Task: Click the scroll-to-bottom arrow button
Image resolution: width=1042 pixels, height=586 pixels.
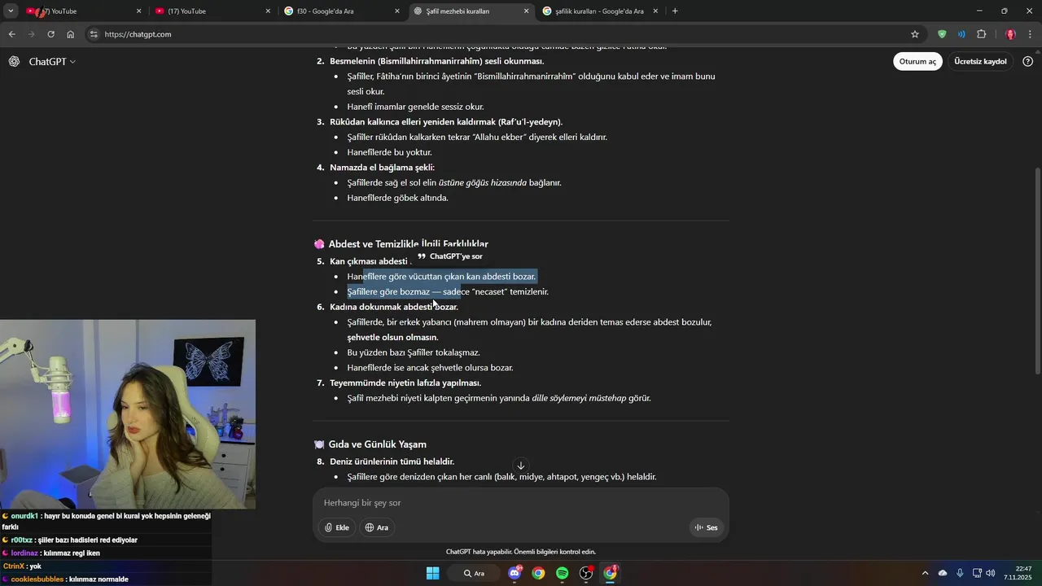Action: tap(521, 466)
